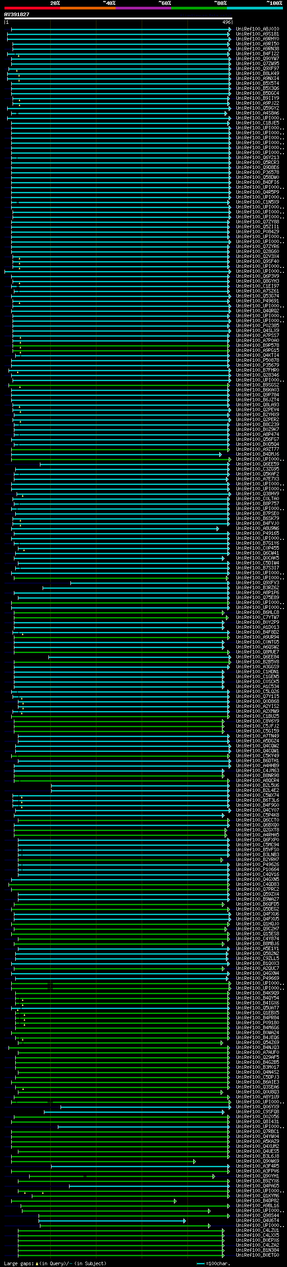This screenshot has height=1267, width=287.
Task: Open UniRef100_C1EI97 entry
Action: [x=257, y=286]
